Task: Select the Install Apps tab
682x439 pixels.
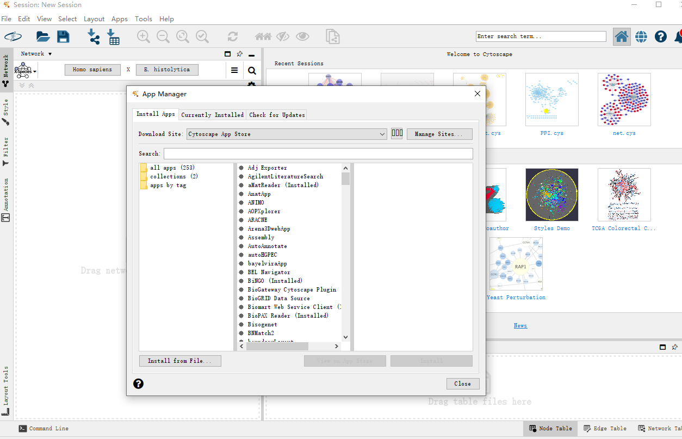Action: click(x=156, y=114)
